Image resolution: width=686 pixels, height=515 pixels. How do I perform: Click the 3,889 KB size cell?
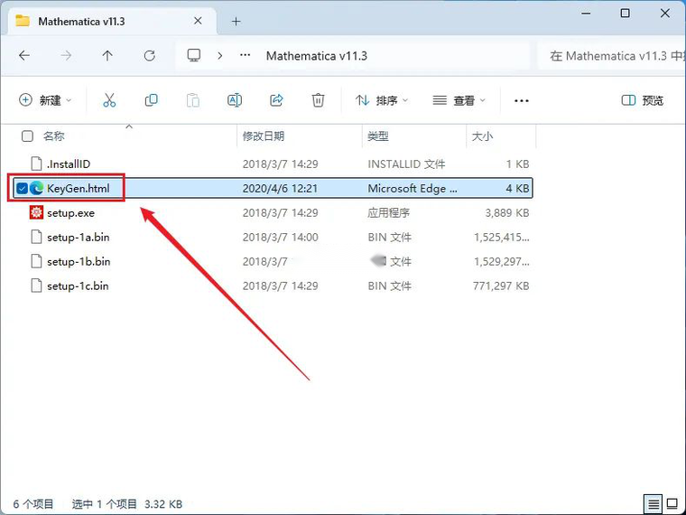pos(507,213)
